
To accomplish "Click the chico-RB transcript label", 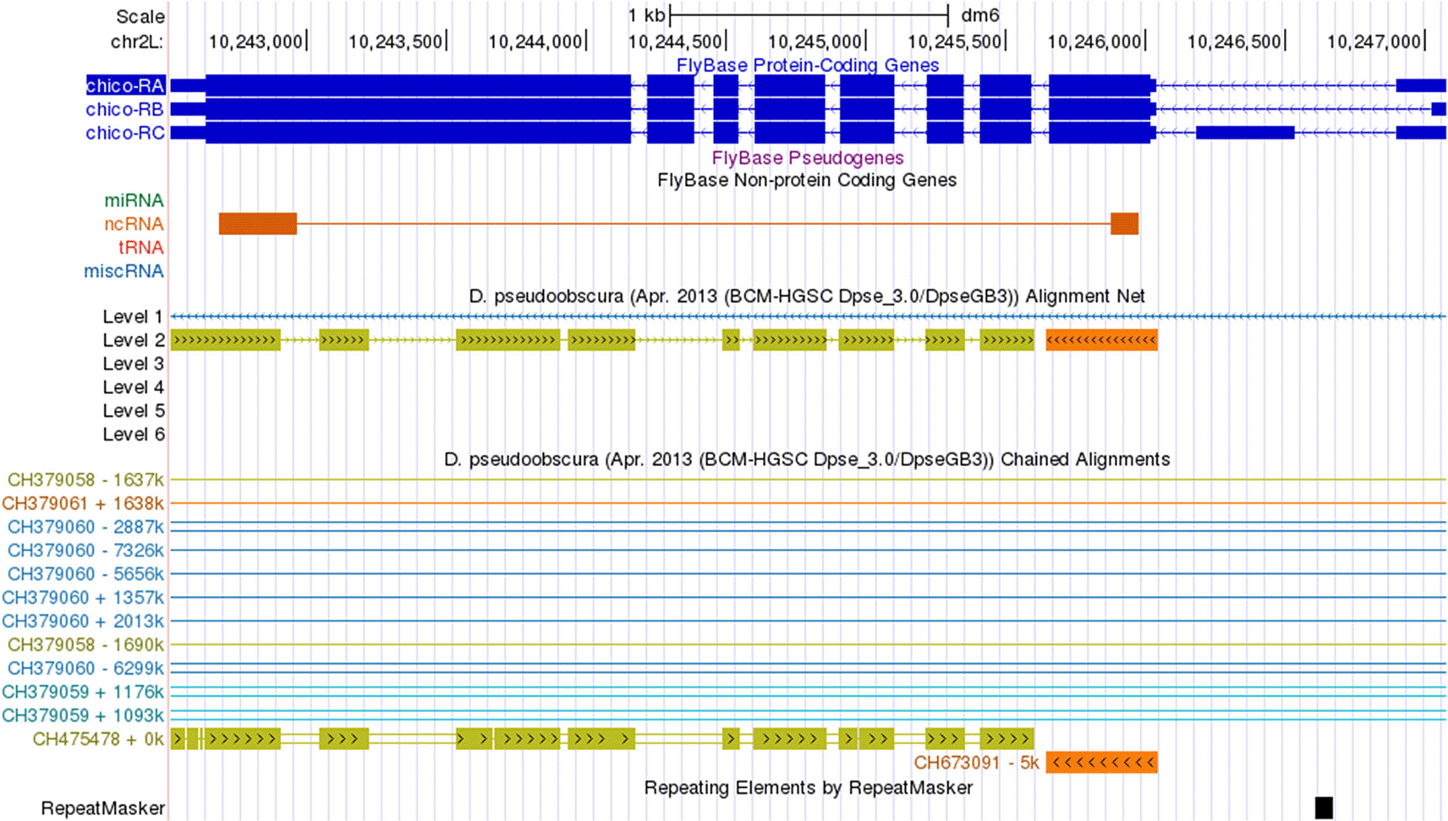I will (x=125, y=109).
